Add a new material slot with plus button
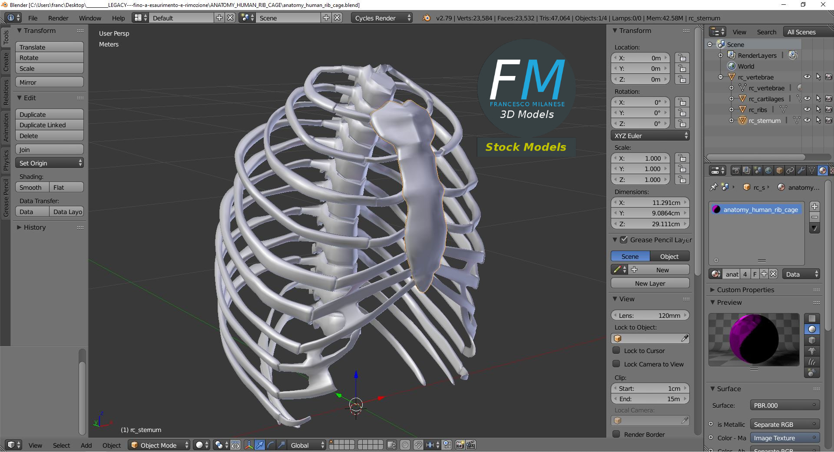This screenshot has height=452, width=834. (814, 207)
